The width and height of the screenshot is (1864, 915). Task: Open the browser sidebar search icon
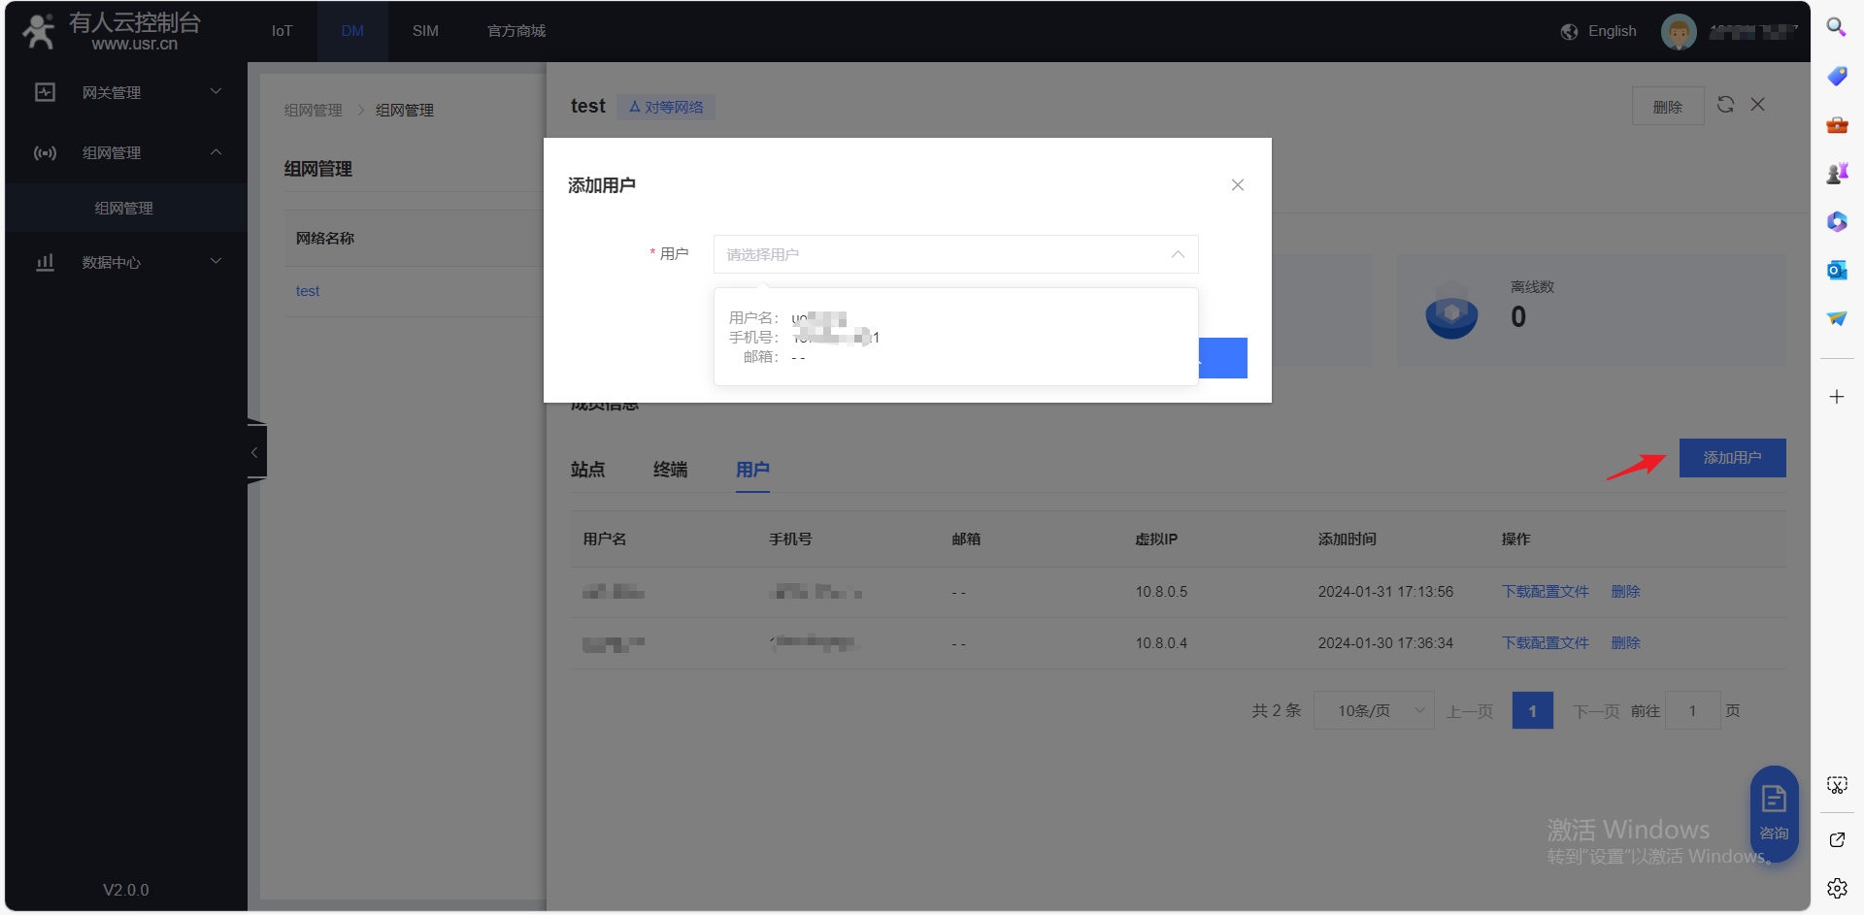pyautogui.click(x=1836, y=27)
